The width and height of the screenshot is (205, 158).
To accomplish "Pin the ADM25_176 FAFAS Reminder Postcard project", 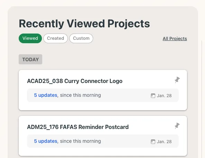I will pyautogui.click(x=177, y=126).
